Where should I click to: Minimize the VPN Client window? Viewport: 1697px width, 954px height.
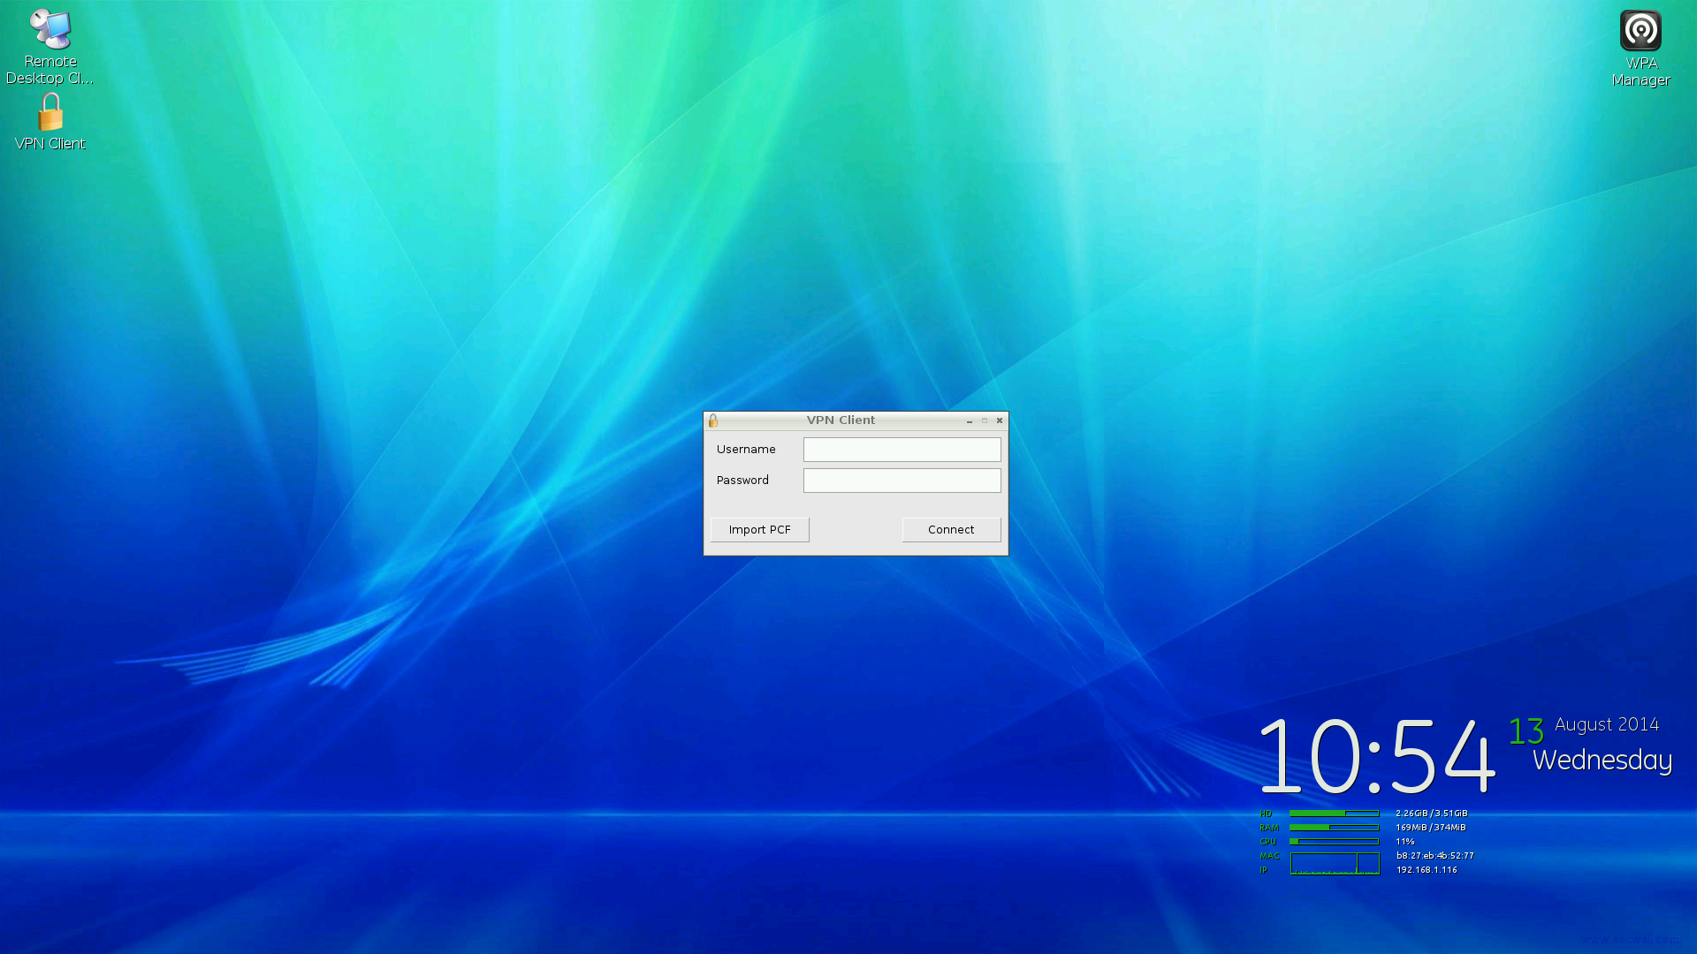(970, 421)
